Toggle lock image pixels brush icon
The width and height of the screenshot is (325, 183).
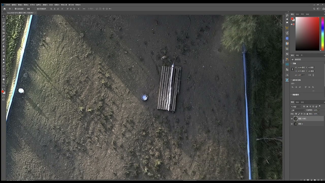299,114
